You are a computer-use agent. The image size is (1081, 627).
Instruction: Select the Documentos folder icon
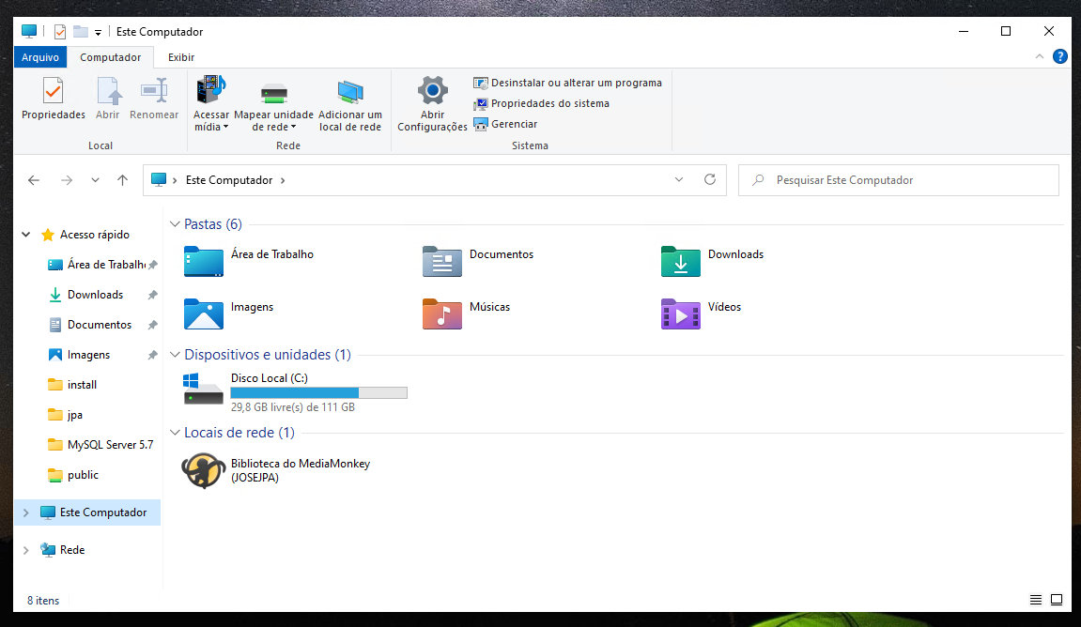442,262
